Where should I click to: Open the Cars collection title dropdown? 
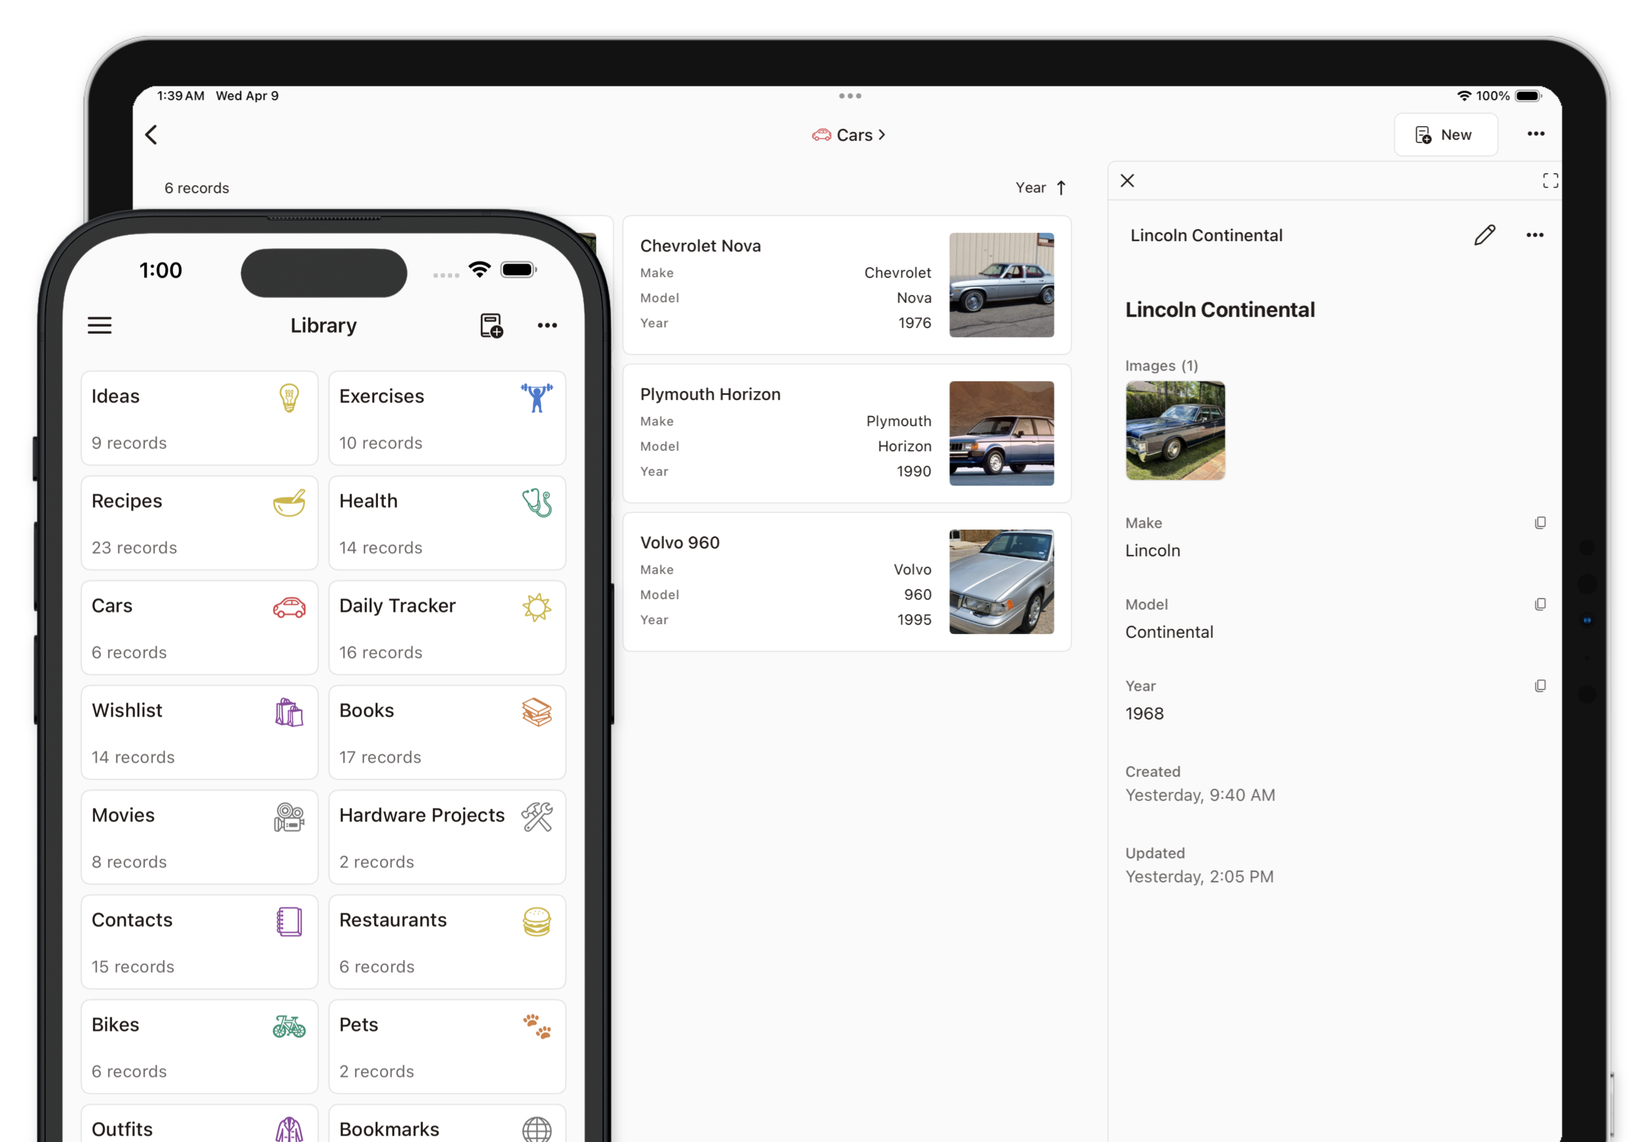[849, 135]
